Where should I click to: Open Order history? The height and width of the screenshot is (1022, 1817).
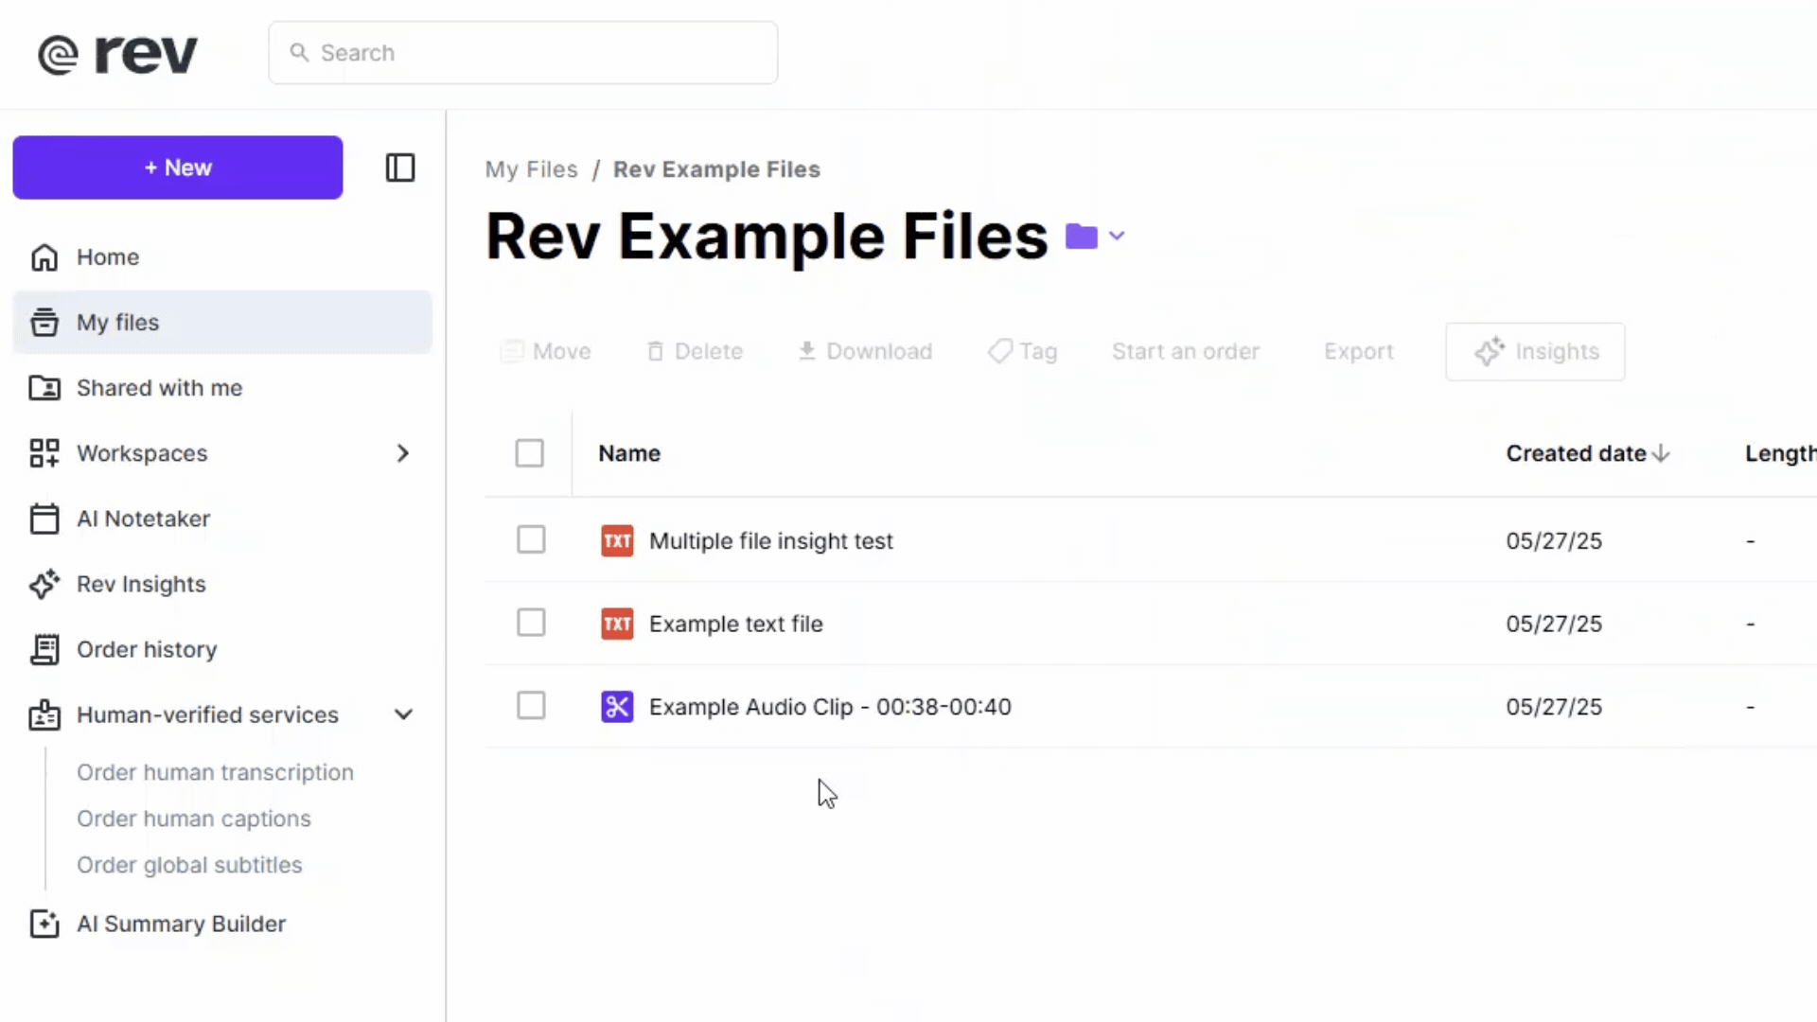pyautogui.click(x=222, y=649)
